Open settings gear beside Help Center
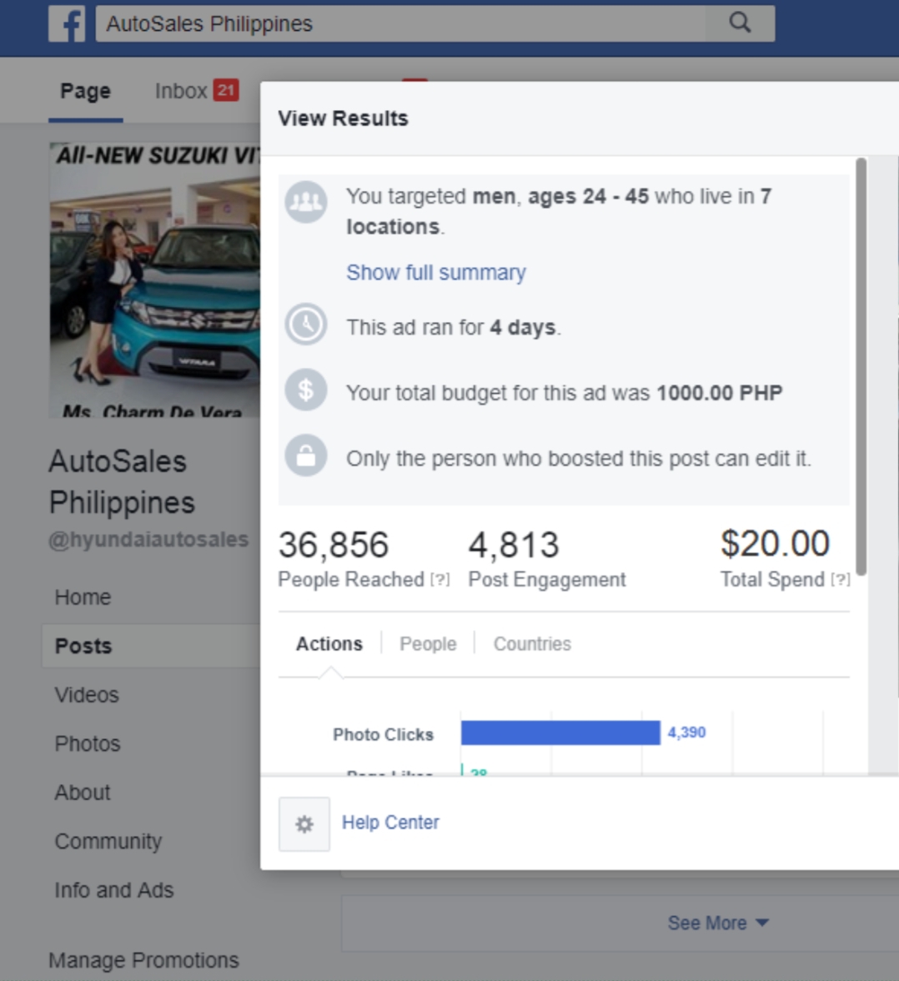Viewport: 899px width, 981px height. pos(304,824)
